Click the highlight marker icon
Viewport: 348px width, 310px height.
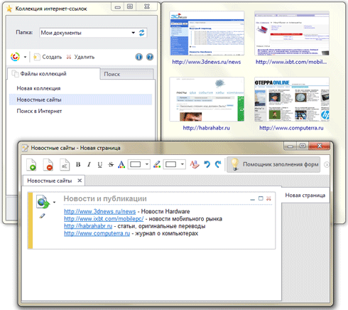157,164
